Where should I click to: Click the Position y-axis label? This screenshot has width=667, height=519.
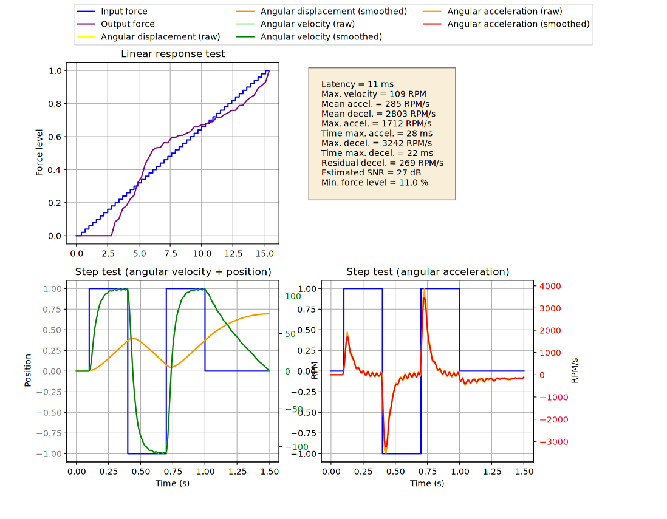point(28,371)
